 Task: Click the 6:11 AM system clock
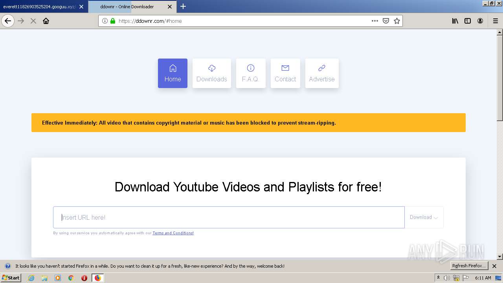[x=483, y=278]
